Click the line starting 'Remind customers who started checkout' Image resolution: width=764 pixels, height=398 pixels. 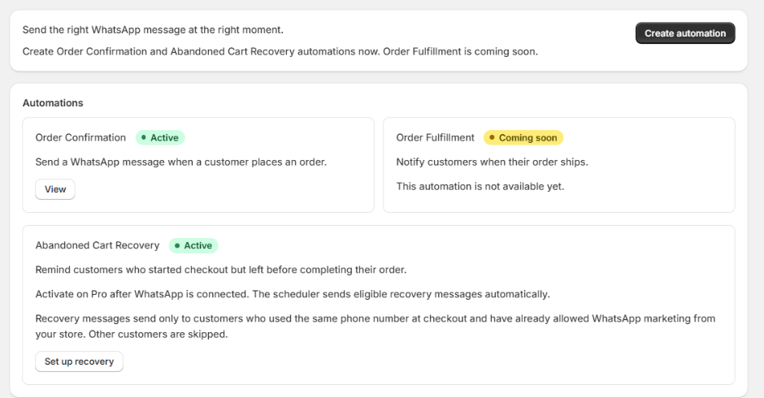pyautogui.click(x=221, y=270)
